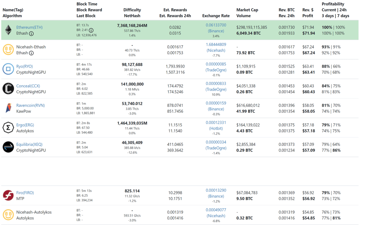373x225 pixels.
Task: Click the Ravencoin bird logo
Action: coord(8,108)
